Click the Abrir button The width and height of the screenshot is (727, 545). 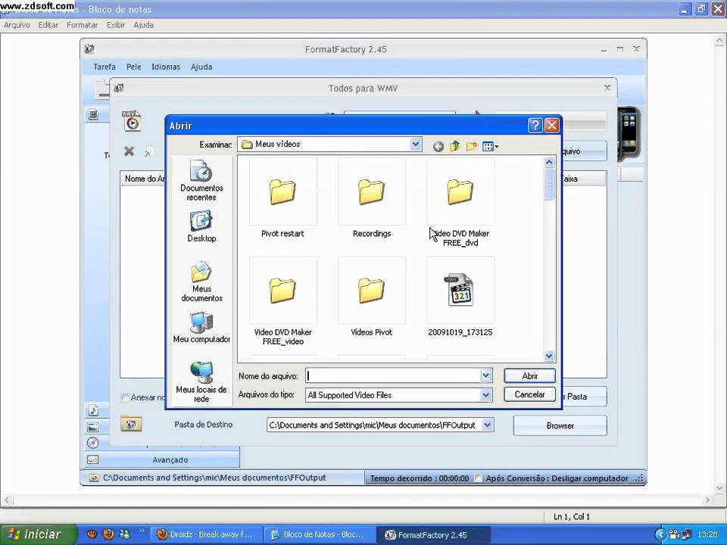coord(529,376)
